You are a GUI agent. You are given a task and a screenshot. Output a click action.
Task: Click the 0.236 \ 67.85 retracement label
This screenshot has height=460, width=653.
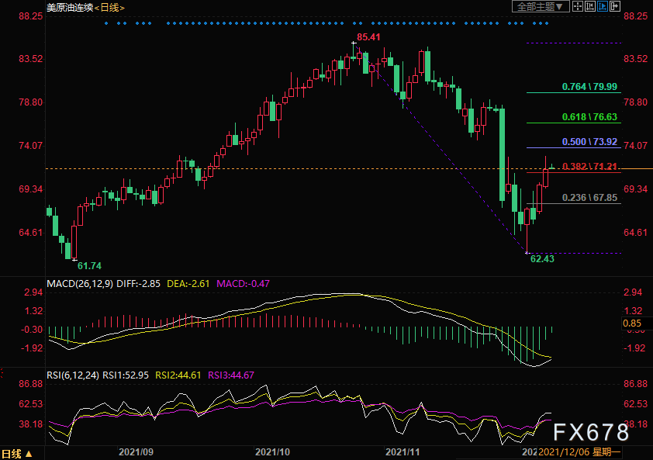tap(589, 198)
